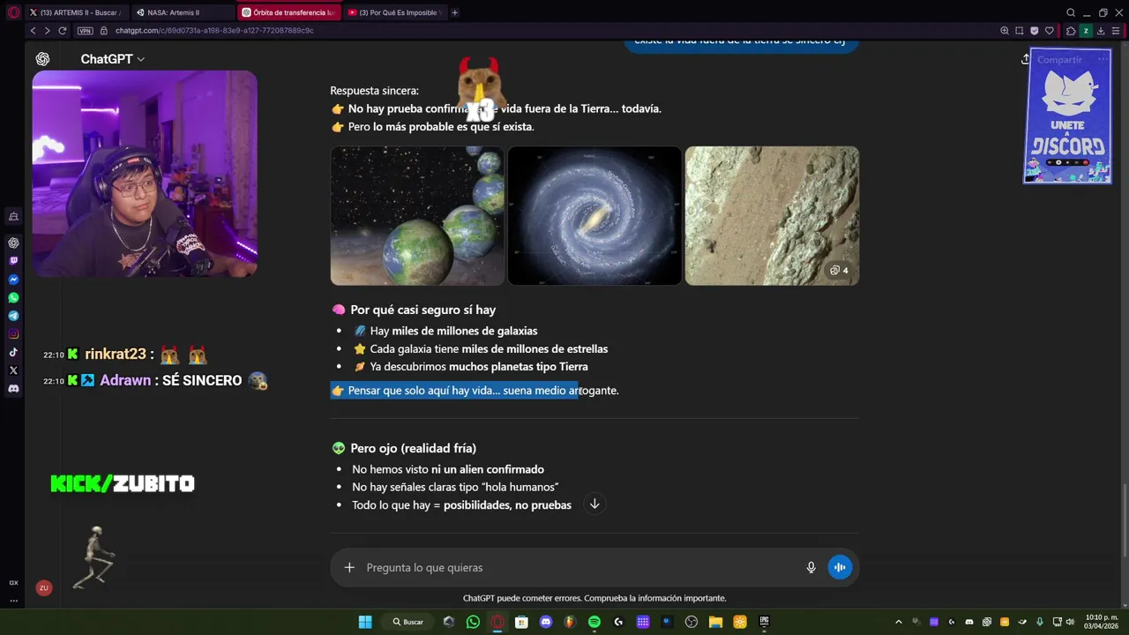Viewport: 1129px width, 635px height.
Task: Click the plus attach button in composer
Action: 349,567
